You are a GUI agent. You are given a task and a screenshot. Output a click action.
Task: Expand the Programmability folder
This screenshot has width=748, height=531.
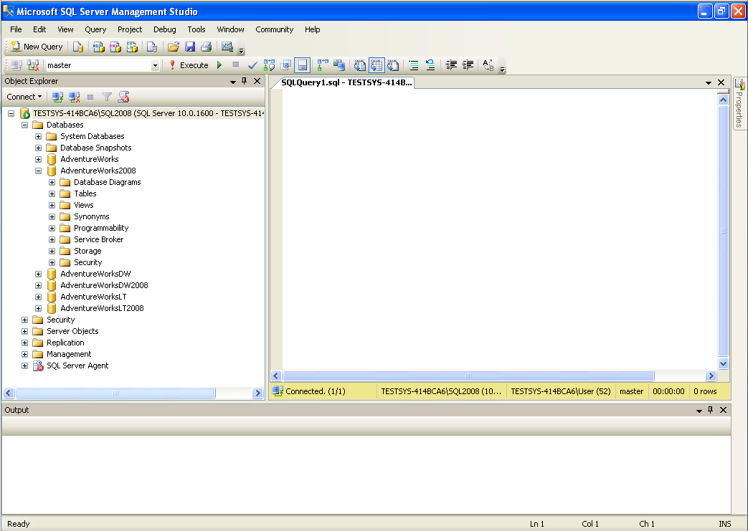[52, 228]
